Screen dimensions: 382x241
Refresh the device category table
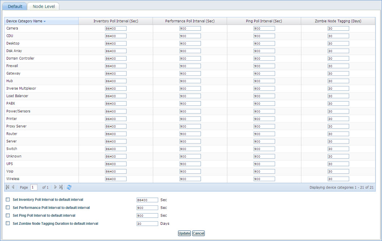69,187
